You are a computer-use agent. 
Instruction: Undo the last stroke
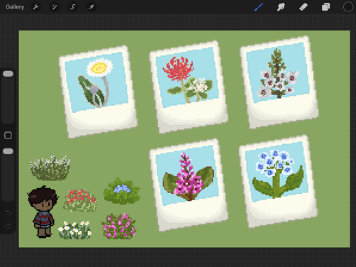point(8,212)
